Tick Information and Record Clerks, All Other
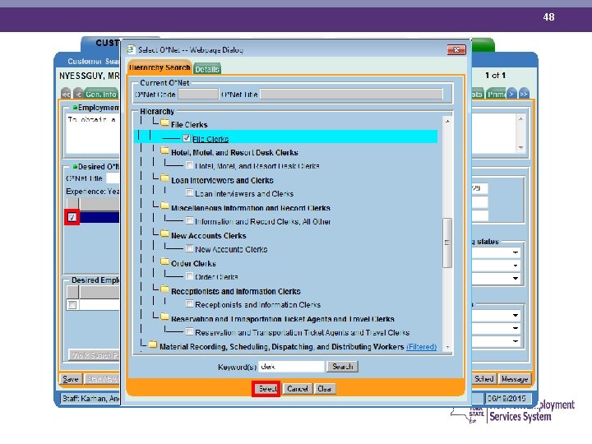The image size is (592, 444). (x=190, y=220)
